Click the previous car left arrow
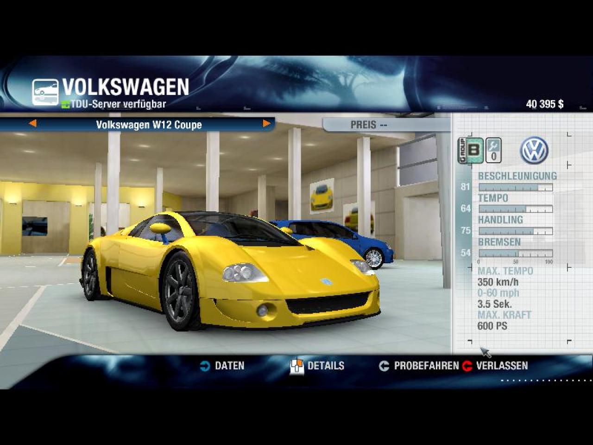593x445 pixels. (x=32, y=124)
